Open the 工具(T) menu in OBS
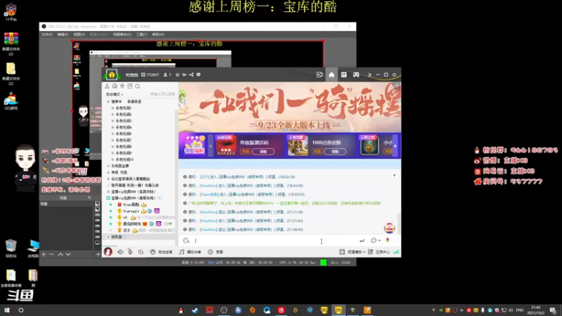562x316 pixels. (142, 34)
